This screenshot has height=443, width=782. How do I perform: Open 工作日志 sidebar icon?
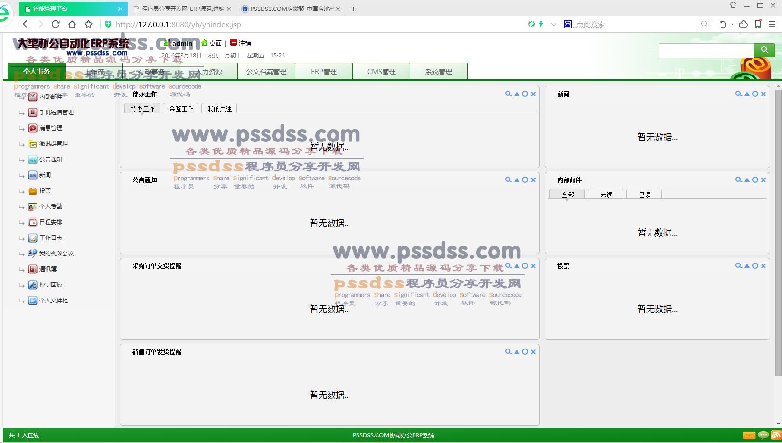[x=33, y=238]
